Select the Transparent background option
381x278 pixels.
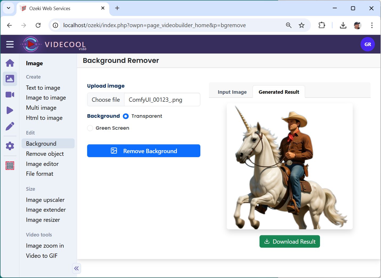pyautogui.click(x=126, y=116)
